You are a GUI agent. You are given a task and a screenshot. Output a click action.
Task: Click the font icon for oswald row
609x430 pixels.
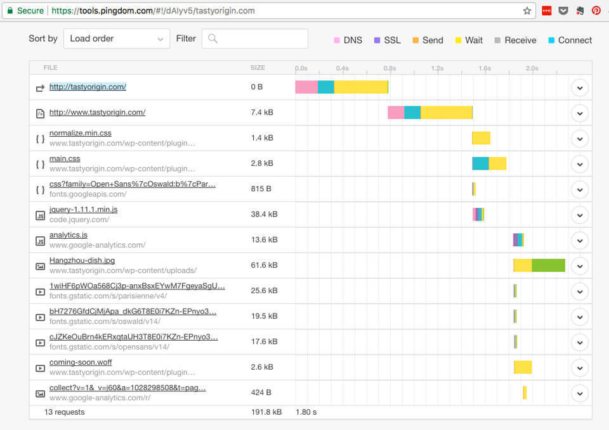40,317
